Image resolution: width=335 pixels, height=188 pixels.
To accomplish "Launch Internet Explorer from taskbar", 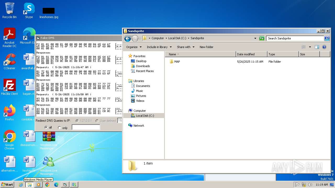I will click(x=21, y=185).
